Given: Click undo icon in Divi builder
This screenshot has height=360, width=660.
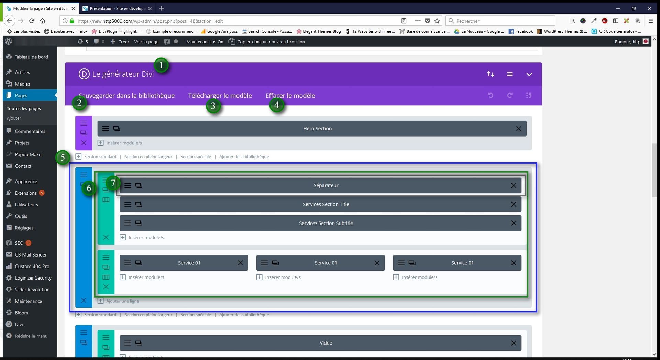Looking at the screenshot, I should pos(491,95).
